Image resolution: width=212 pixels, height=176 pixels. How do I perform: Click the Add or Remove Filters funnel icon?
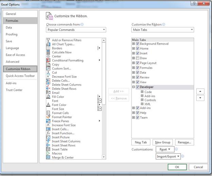click(48, 40)
